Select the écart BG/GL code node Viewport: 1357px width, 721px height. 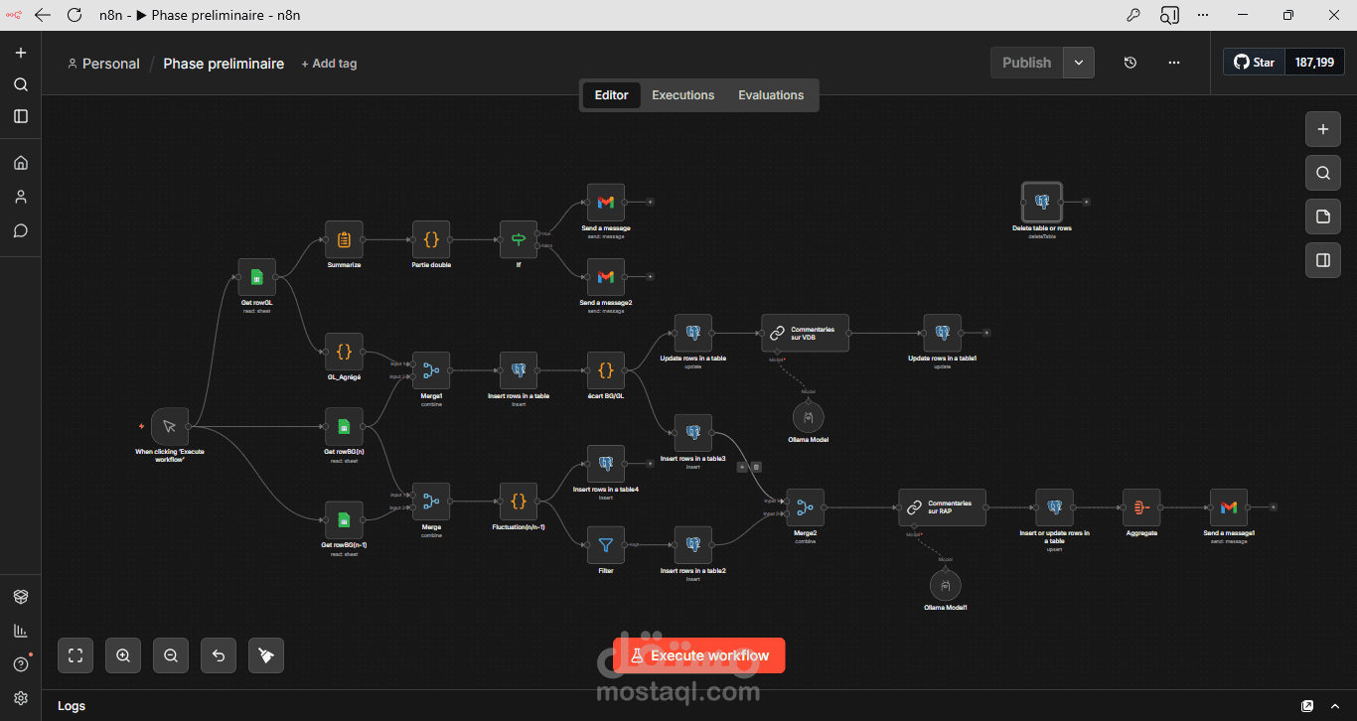(606, 370)
